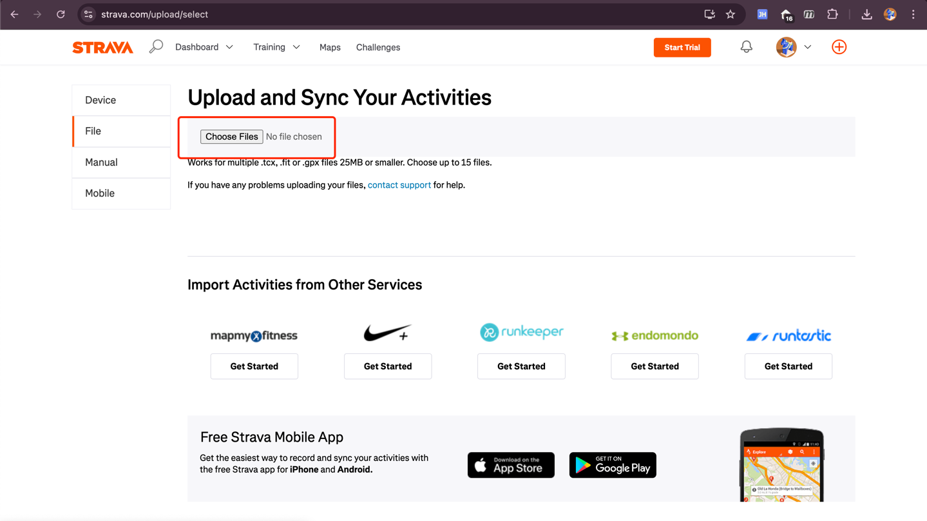Click Start Trial button

pos(682,47)
